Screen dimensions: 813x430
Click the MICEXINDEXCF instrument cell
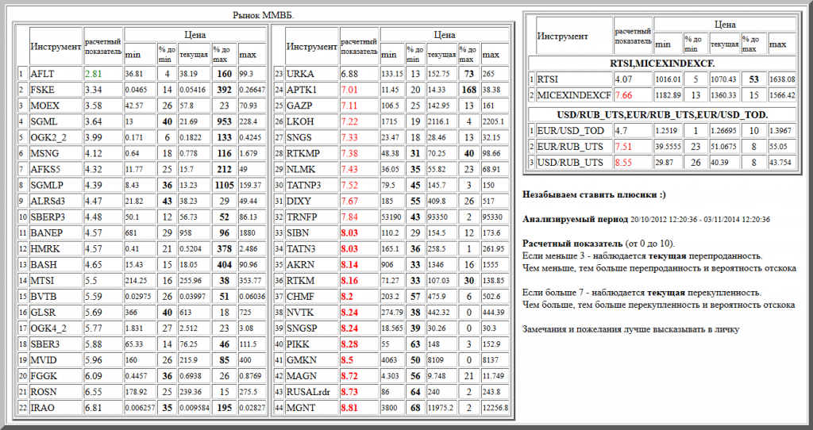pos(573,95)
